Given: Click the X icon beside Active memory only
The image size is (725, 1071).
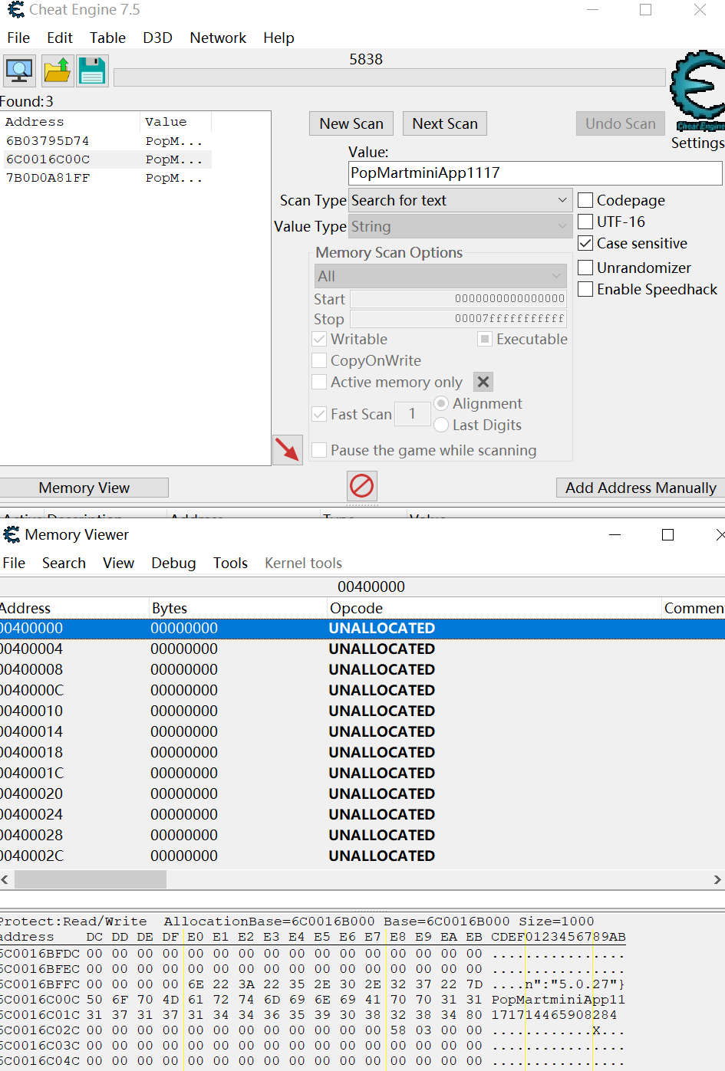Looking at the screenshot, I should coord(483,382).
